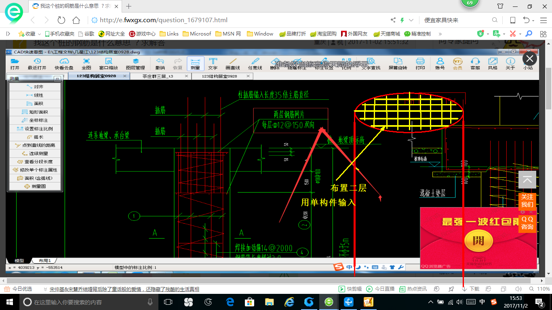552x310 pixels.
Task: Open a new tab with plus button
Action: [x=129, y=6]
